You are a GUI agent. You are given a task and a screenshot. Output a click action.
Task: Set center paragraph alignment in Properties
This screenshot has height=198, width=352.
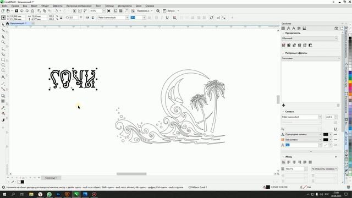coord(294,162)
